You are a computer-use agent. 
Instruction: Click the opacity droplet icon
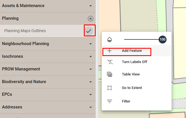pyautogui.click(x=110, y=40)
